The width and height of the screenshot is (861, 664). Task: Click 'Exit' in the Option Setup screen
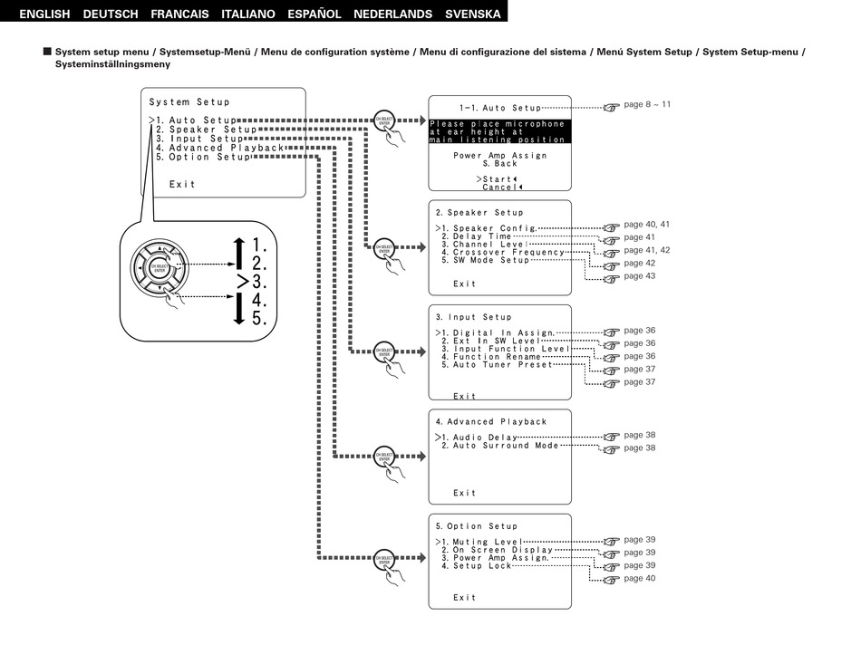click(x=465, y=598)
